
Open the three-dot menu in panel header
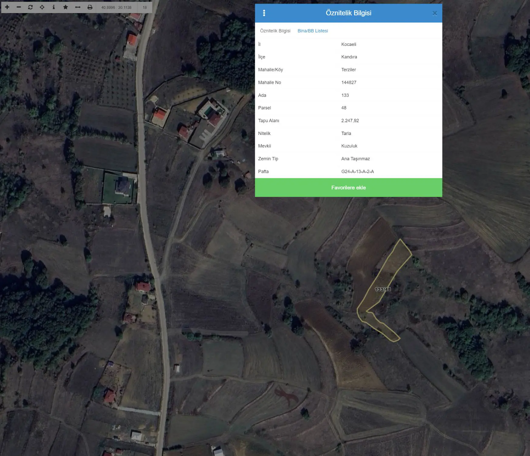coord(264,13)
